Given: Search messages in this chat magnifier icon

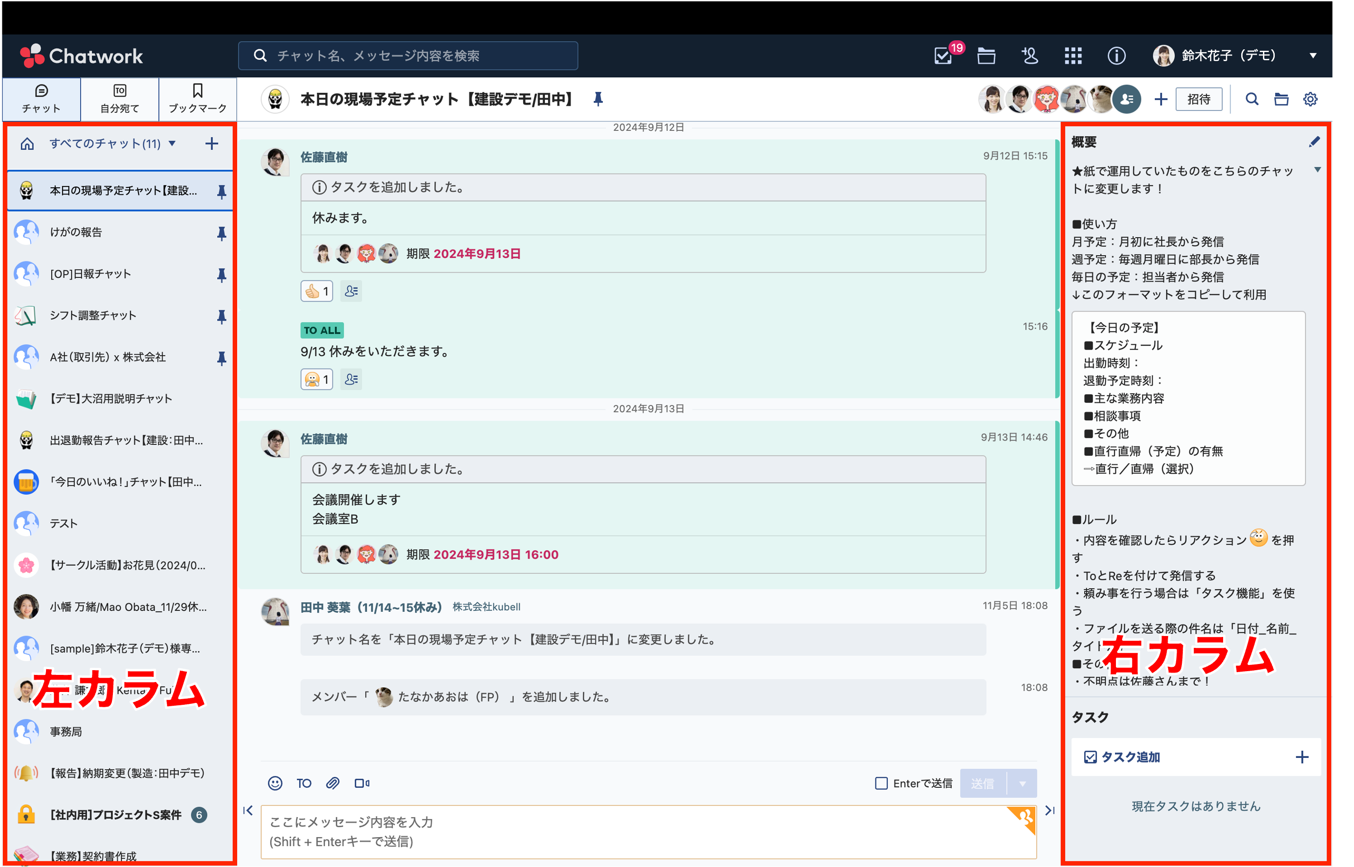Looking at the screenshot, I should coord(1253,100).
